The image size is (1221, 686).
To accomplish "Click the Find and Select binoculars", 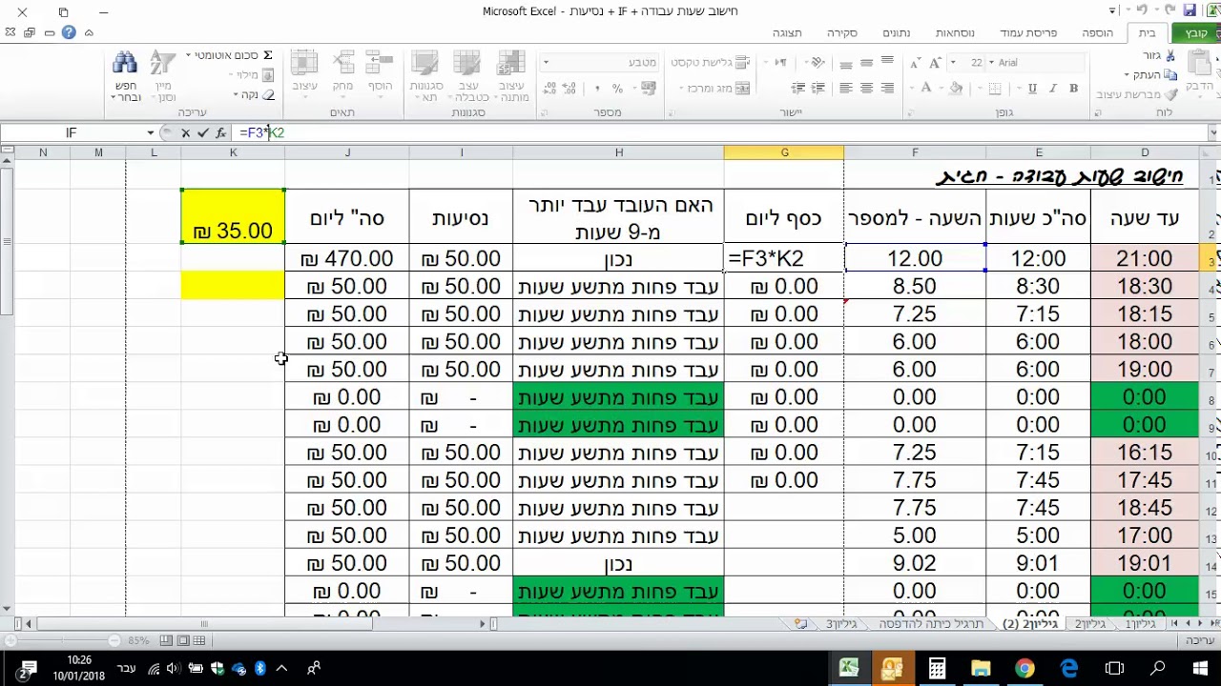I will coord(125,64).
